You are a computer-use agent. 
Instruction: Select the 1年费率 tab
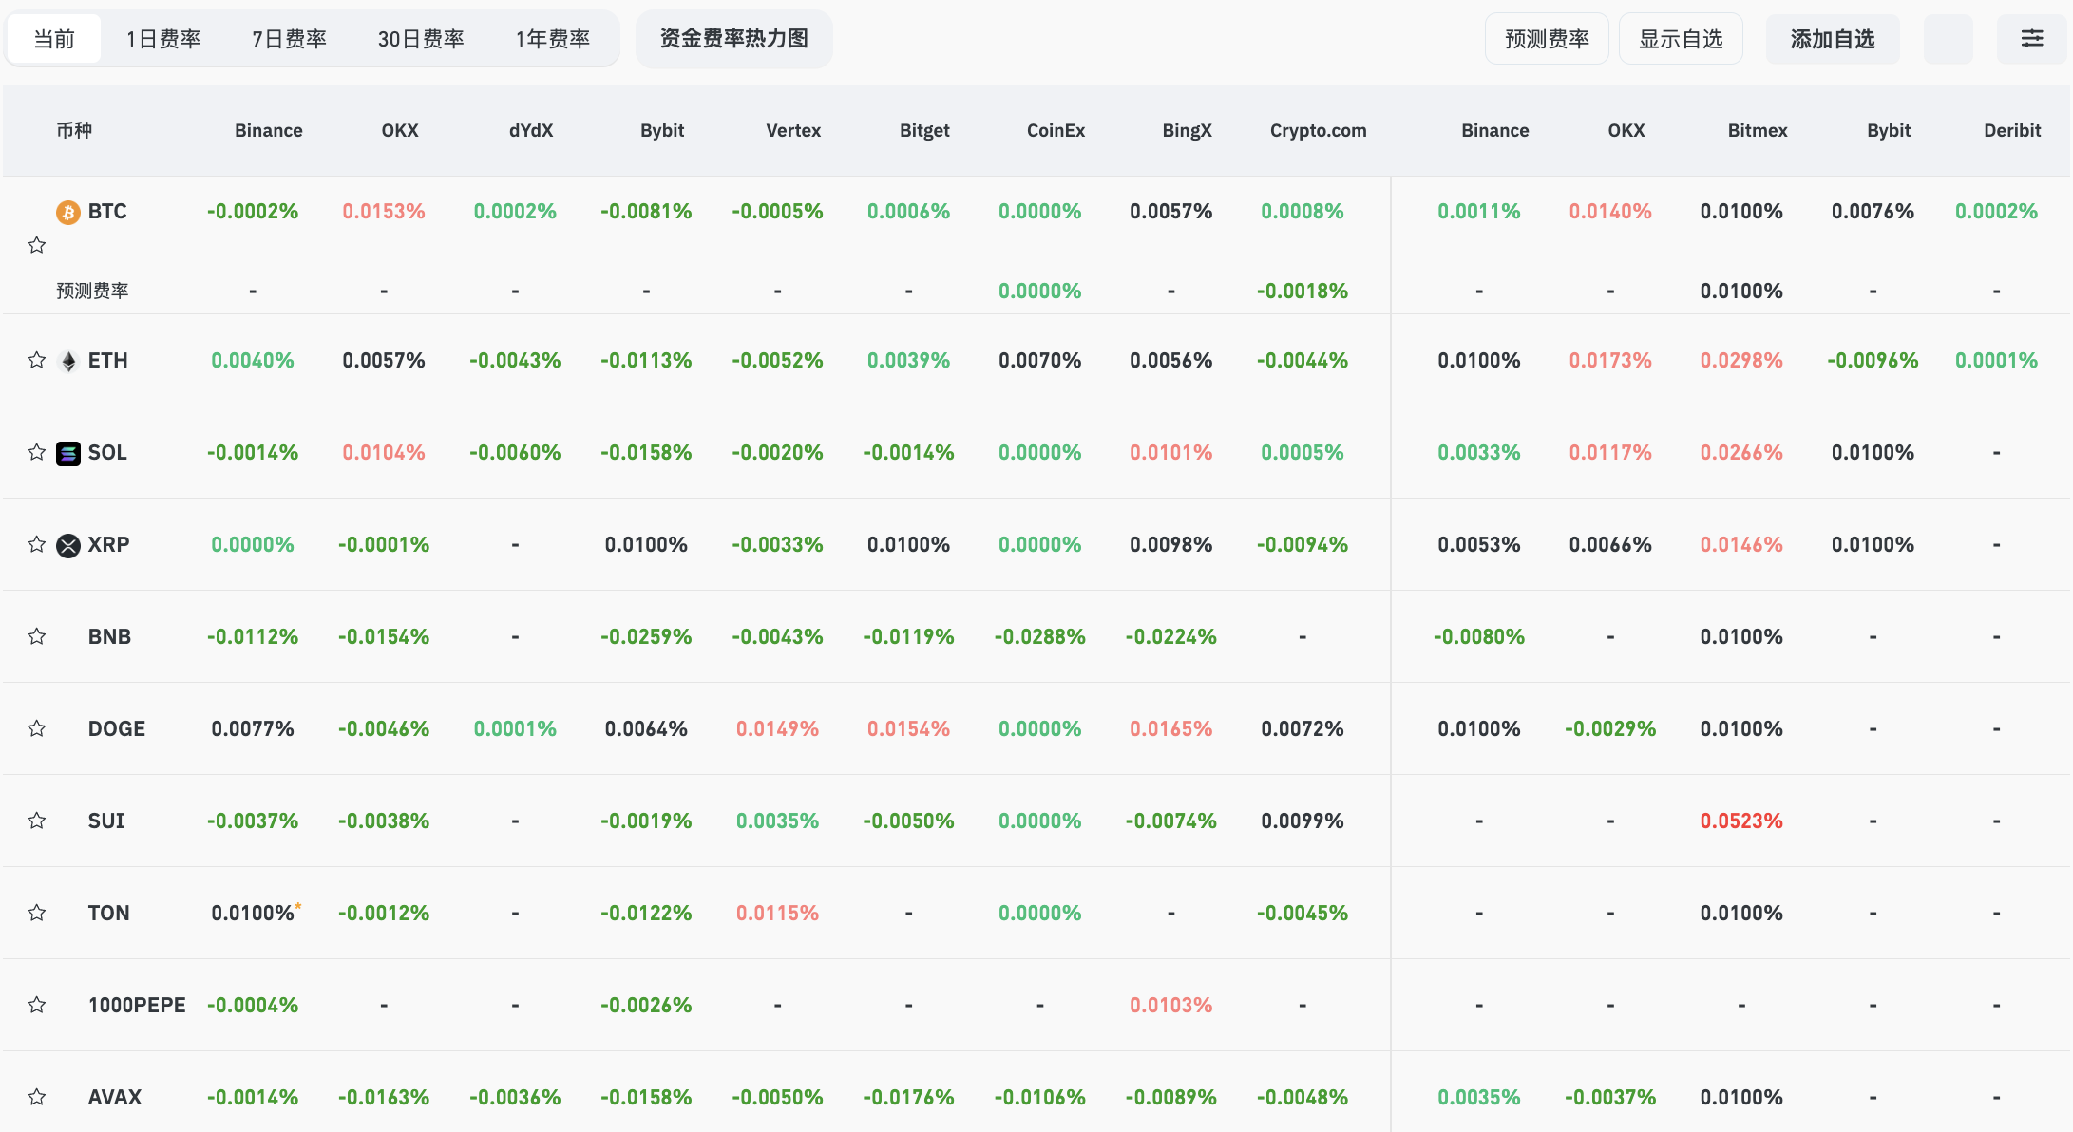pyautogui.click(x=553, y=39)
